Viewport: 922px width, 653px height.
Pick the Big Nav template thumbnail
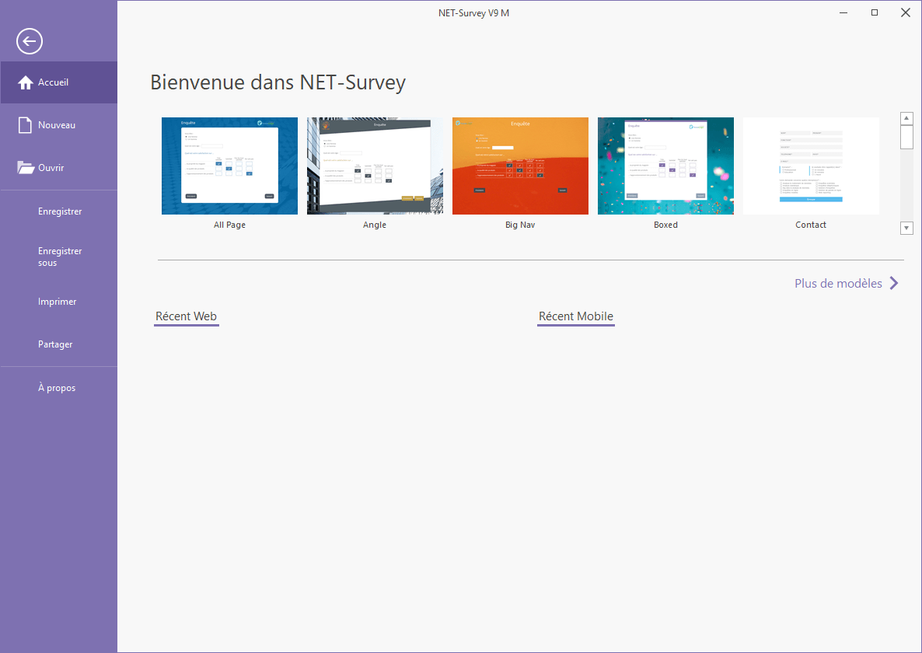point(520,166)
